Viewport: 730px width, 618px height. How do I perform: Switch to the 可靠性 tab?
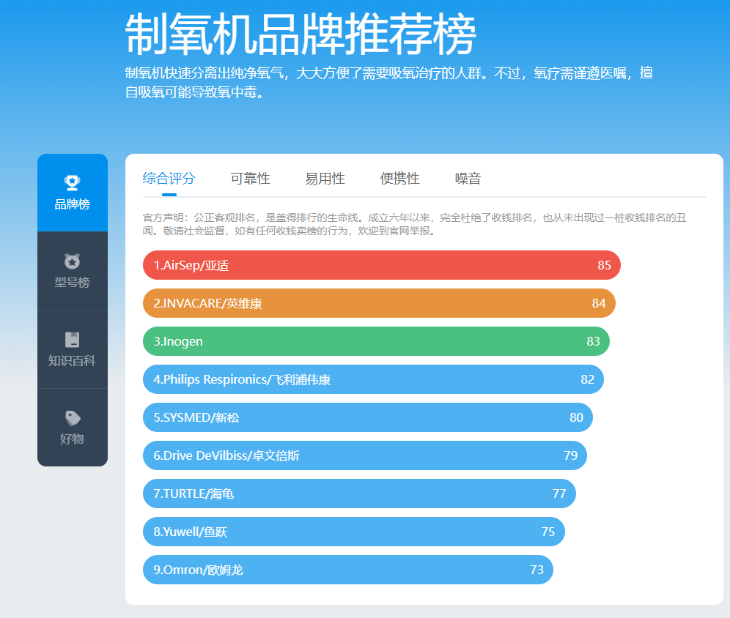coord(250,178)
